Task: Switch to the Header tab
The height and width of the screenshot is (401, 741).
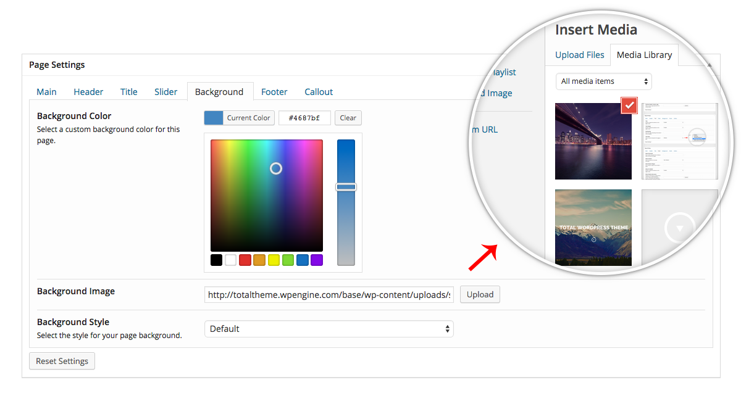Action: pyautogui.click(x=88, y=92)
